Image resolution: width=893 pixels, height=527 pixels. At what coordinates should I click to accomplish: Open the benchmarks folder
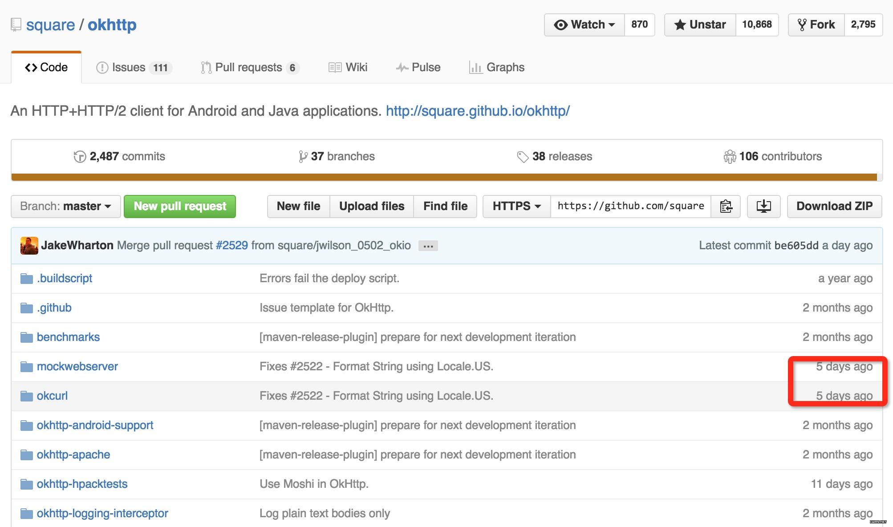(x=68, y=337)
